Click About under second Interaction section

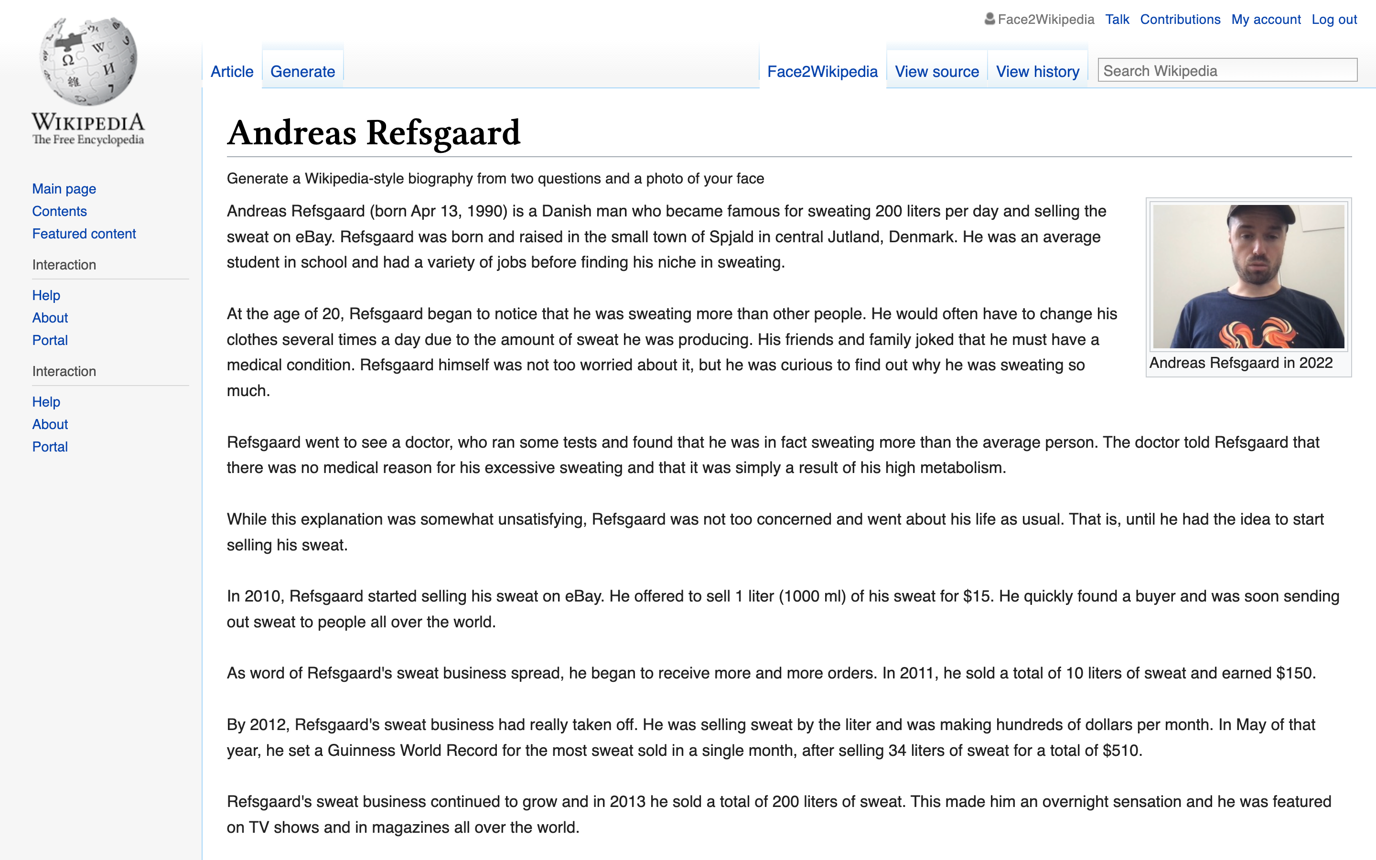click(x=50, y=424)
